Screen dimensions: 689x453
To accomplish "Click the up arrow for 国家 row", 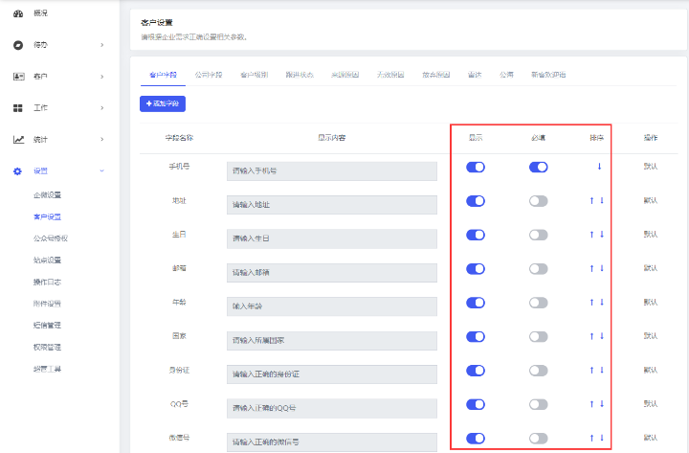I will click(x=592, y=336).
